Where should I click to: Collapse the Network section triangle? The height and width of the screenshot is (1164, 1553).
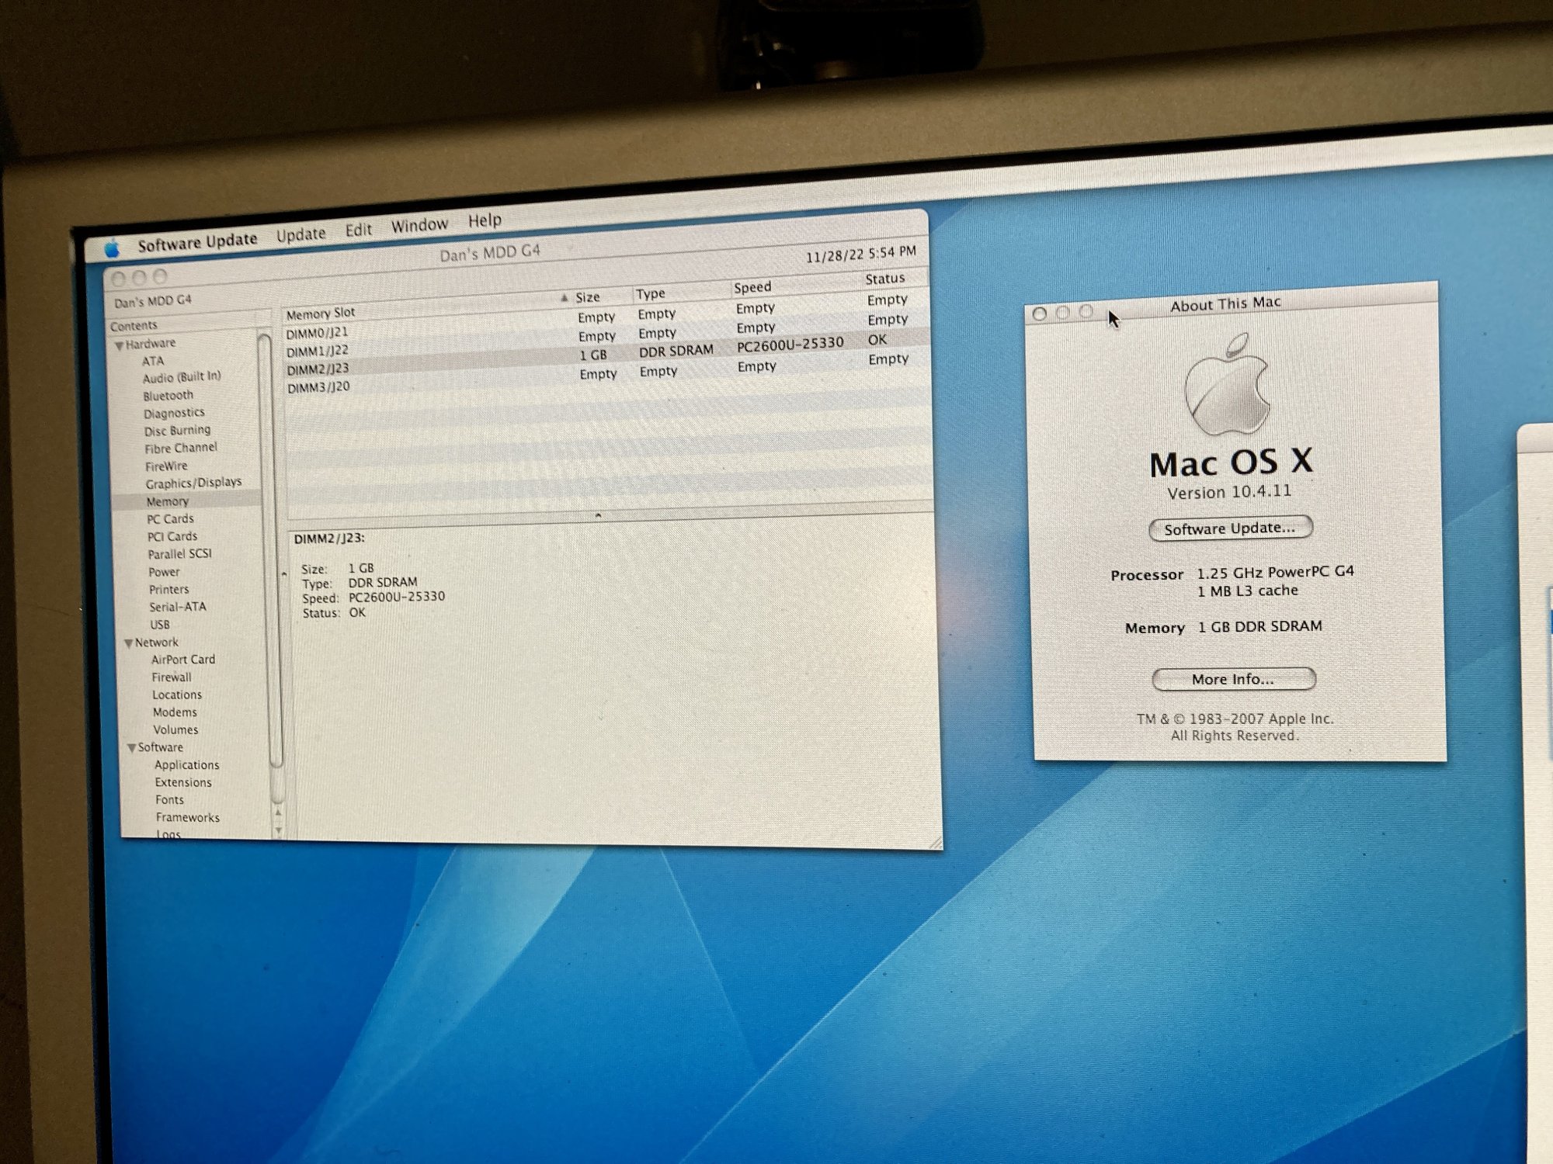[129, 643]
